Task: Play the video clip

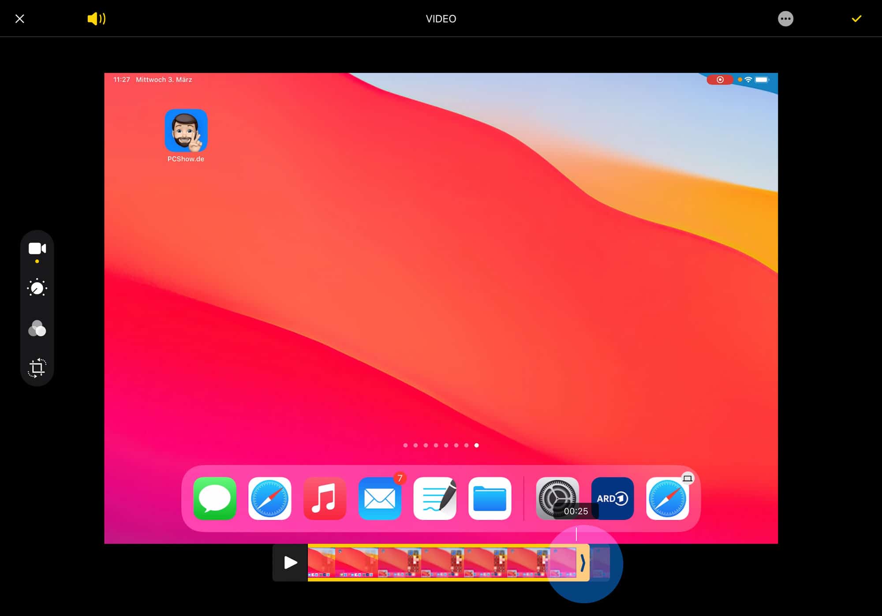Action: coord(290,563)
